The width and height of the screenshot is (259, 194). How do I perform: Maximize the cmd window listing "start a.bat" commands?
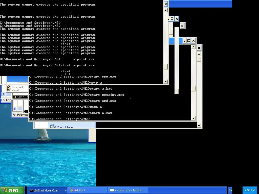[189, 41]
